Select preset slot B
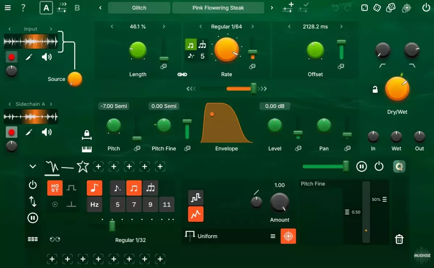This screenshot has width=434, height=268. (x=77, y=8)
